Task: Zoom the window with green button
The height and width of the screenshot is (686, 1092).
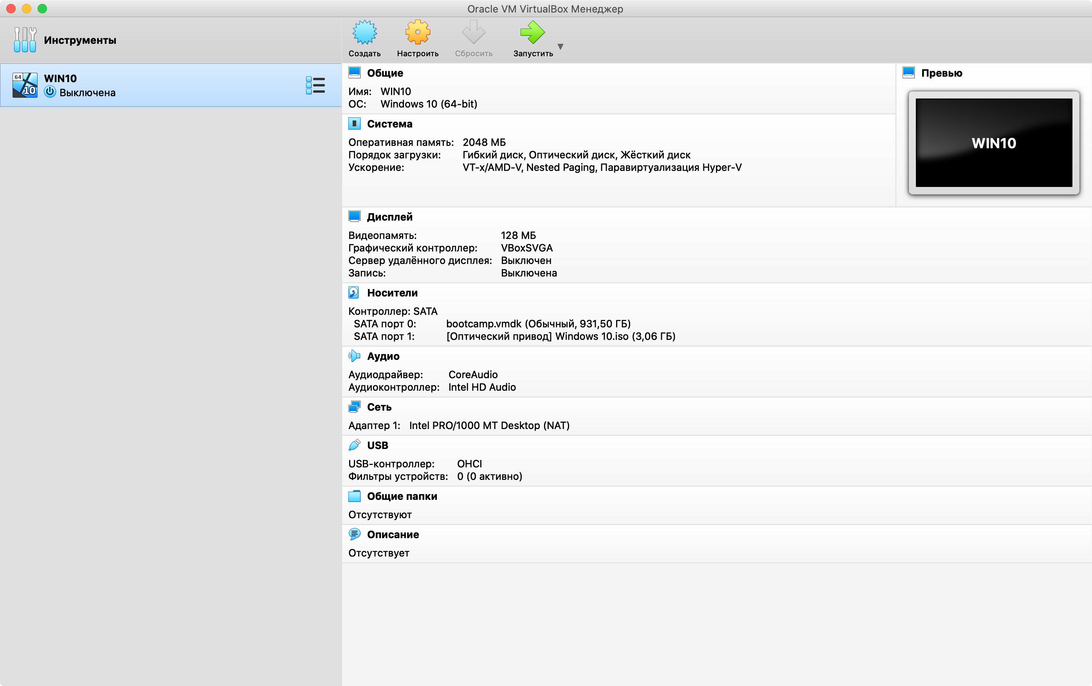Action: pyautogui.click(x=42, y=9)
